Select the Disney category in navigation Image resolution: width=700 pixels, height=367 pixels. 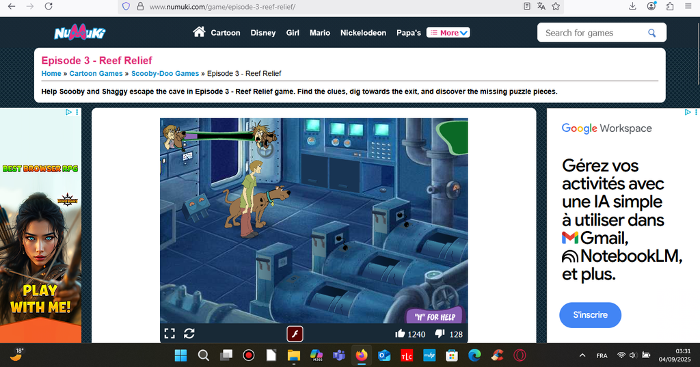pos(263,33)
